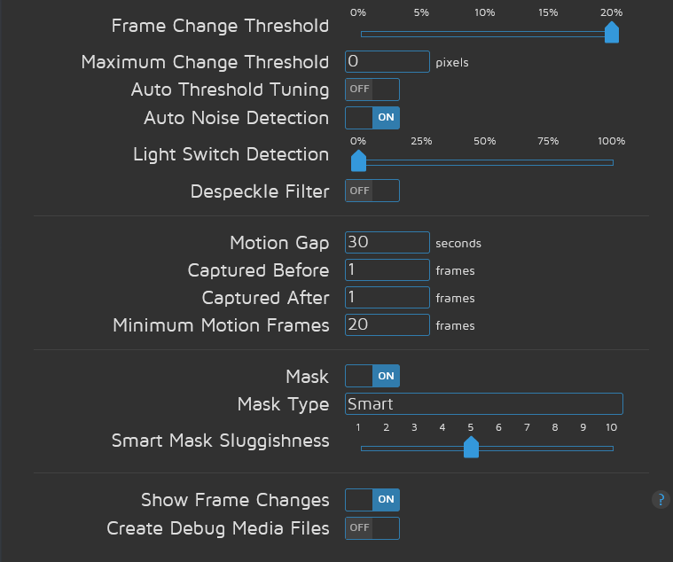This screenshot has width=673, height=562.
Task: Click the Smart Mask Sluggishness slider handle
Action: pos(472,448)
